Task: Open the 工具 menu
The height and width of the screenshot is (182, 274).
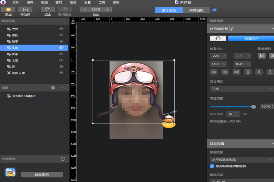Action: tap(101, 2)
